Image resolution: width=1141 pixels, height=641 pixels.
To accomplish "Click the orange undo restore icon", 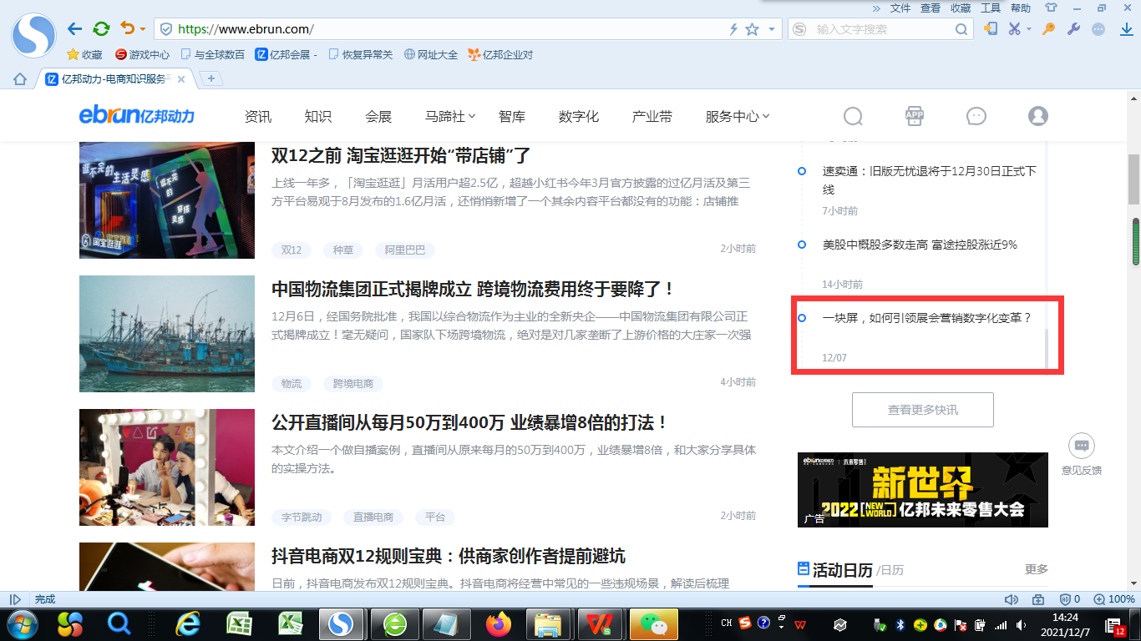I will 127,29.
